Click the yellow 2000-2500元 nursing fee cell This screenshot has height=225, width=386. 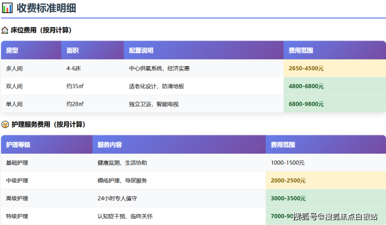288,181
